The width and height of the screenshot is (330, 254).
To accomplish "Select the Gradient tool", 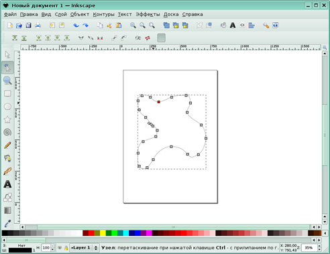I will (7, 210).
